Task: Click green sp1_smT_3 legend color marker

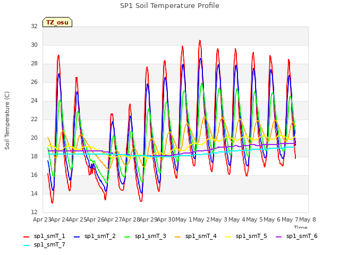Action: click(x=127, y=237)
